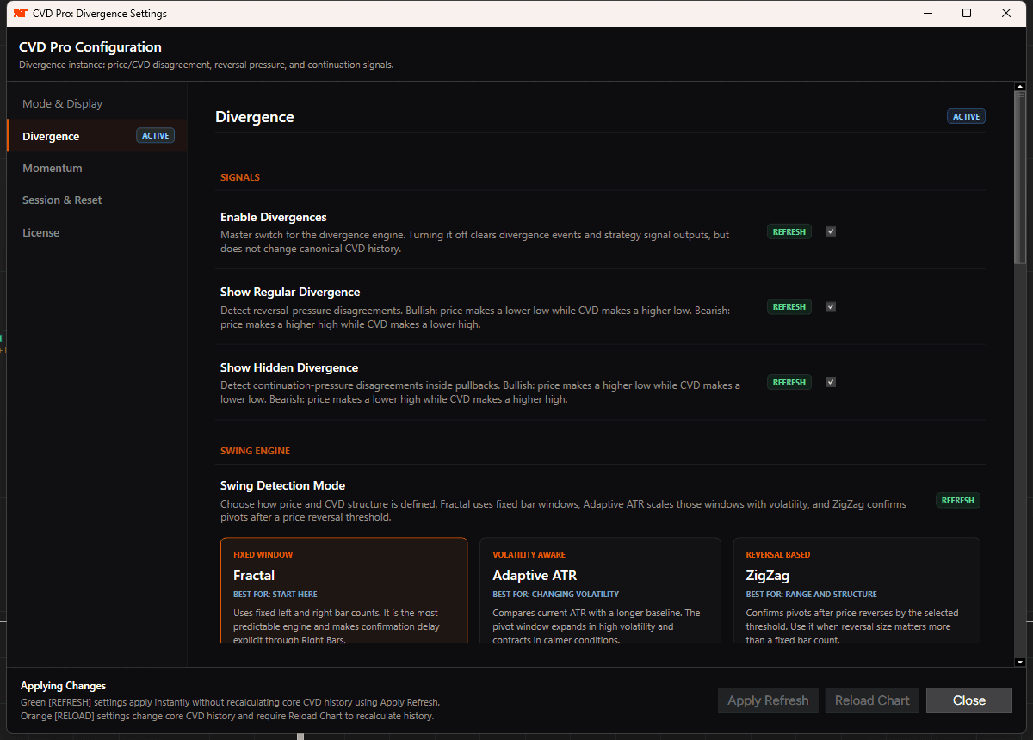Viewport: 1033px width, 740px height.
Task: Click the SWING ENGINE section heading
Action: (256, 451)
